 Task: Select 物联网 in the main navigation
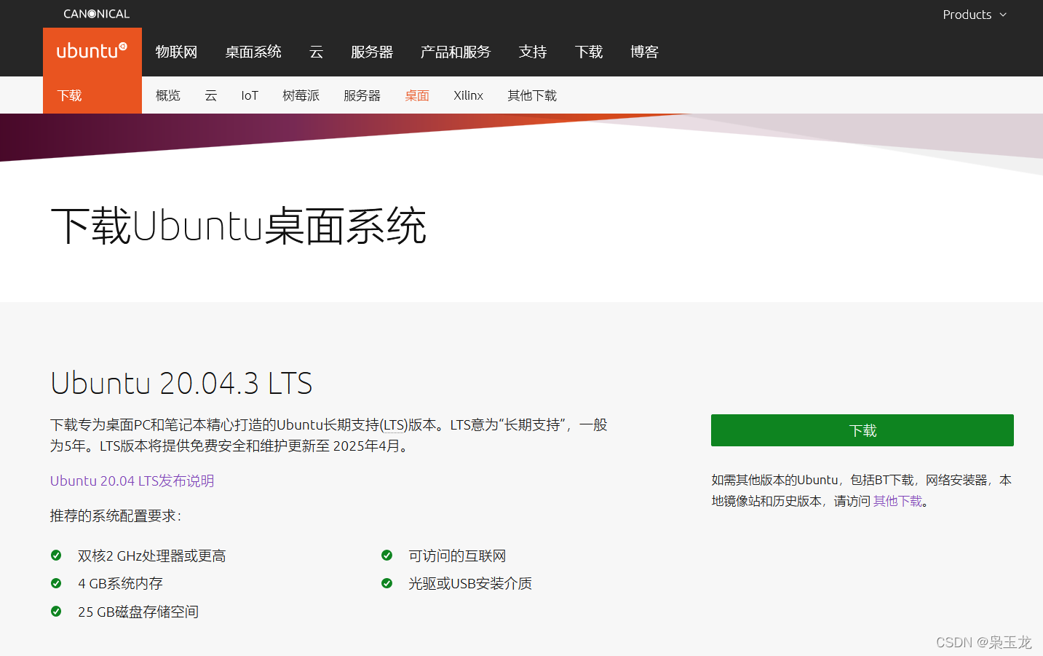click(x=176, y=52)
